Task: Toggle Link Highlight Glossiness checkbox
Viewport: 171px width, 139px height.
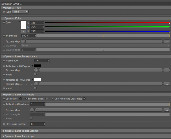Action: click(x=84, y=99)
